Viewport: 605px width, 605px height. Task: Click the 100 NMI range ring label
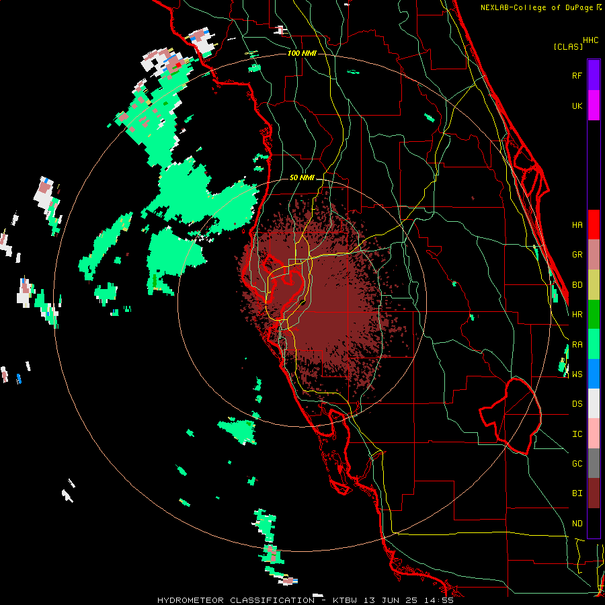(302, 53)
